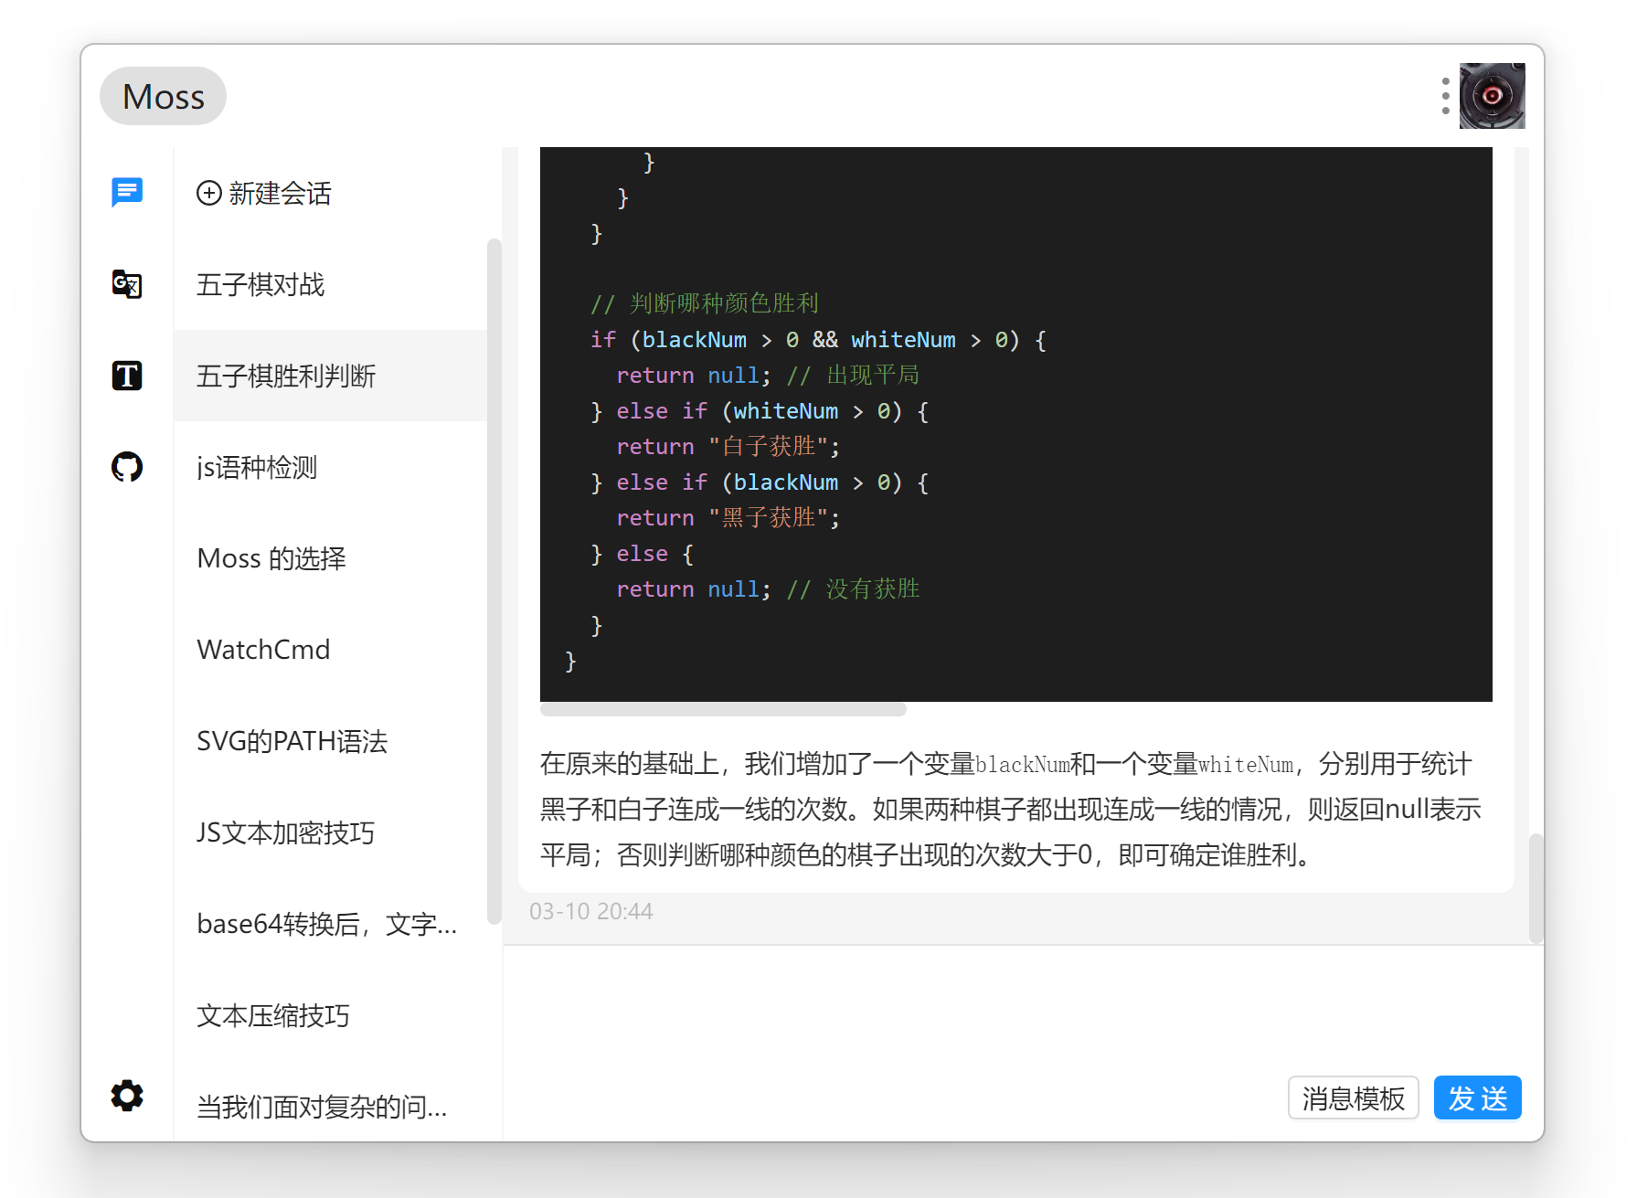Click the conversation list vertical scrollbar
The width and height of the screenshot is (1637, 1198).
tap(494, 581)
